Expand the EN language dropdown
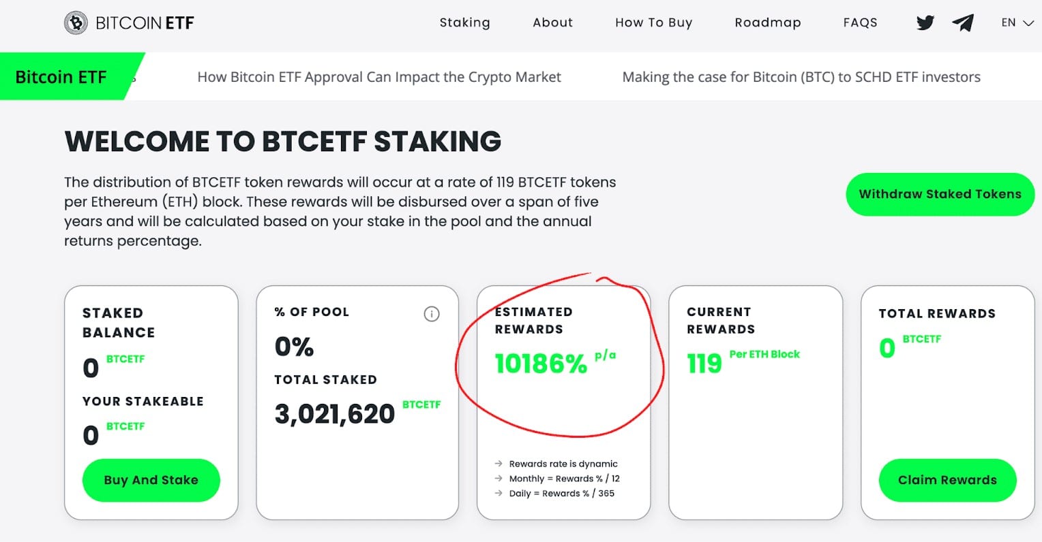 (x=1017, y=22)
